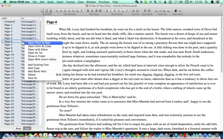Insert numbered list

click(137, 11)
